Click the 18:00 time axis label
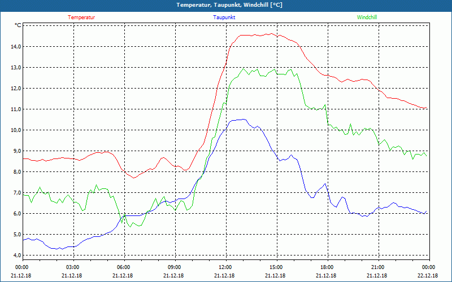Image resolution: width=452 pixels, height=282 pixels. tap(327, 267)
